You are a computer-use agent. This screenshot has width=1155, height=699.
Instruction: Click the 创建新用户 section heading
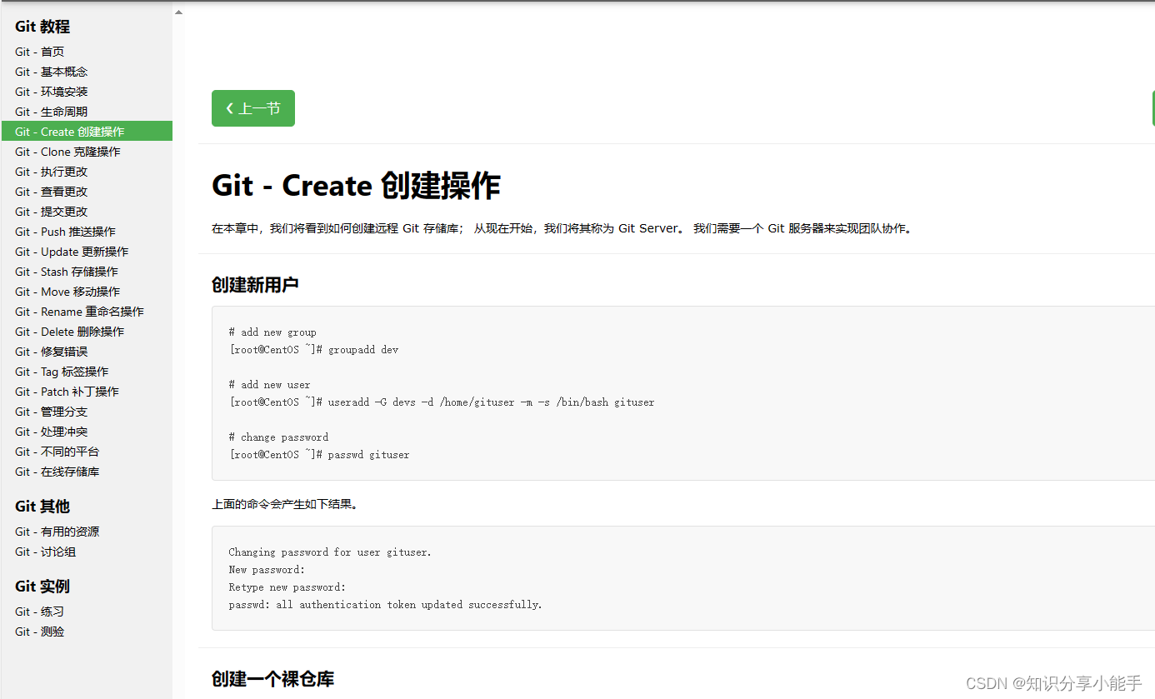point(255,285)
